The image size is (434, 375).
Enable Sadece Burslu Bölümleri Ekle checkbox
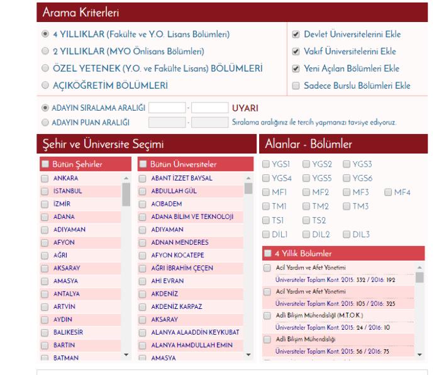tap(296, 86)
